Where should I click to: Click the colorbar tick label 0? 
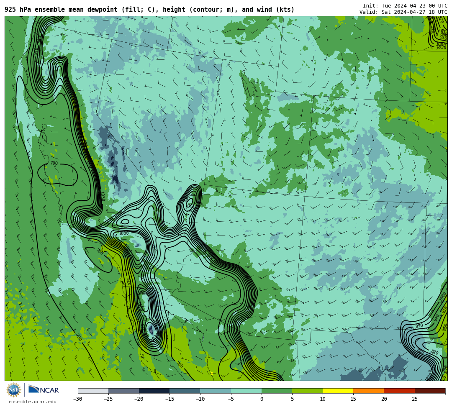262,399
